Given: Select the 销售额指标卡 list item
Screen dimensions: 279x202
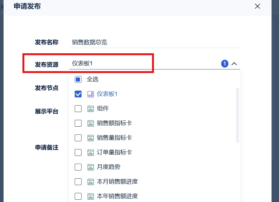Looking at the screenshot, I should point(155,123).
